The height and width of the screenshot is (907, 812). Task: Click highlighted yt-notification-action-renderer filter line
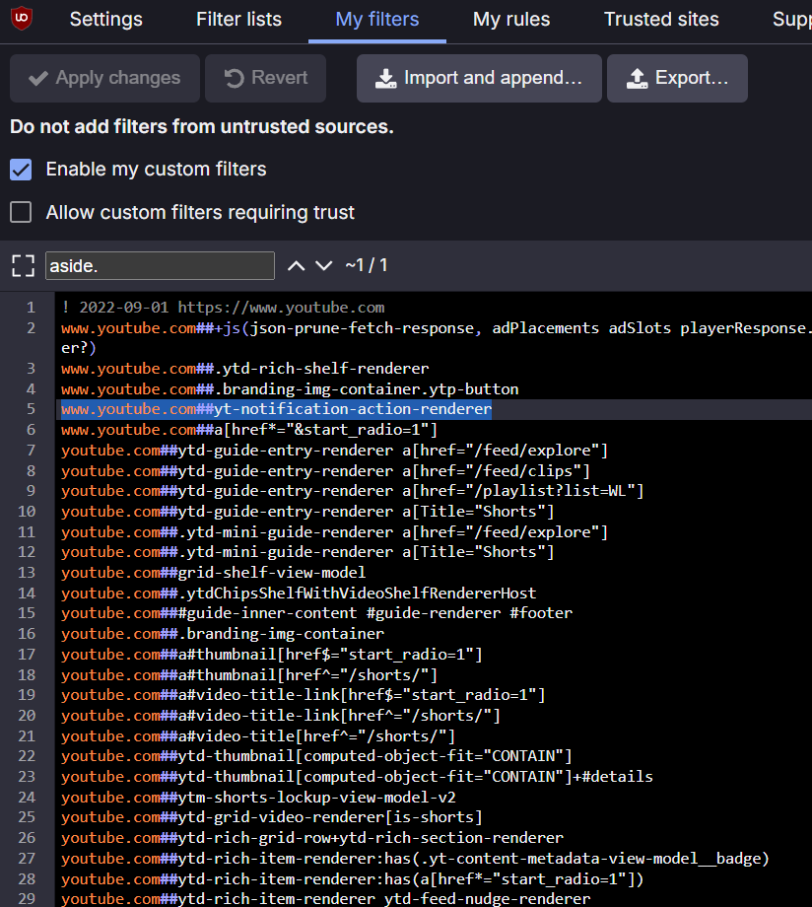277,409
